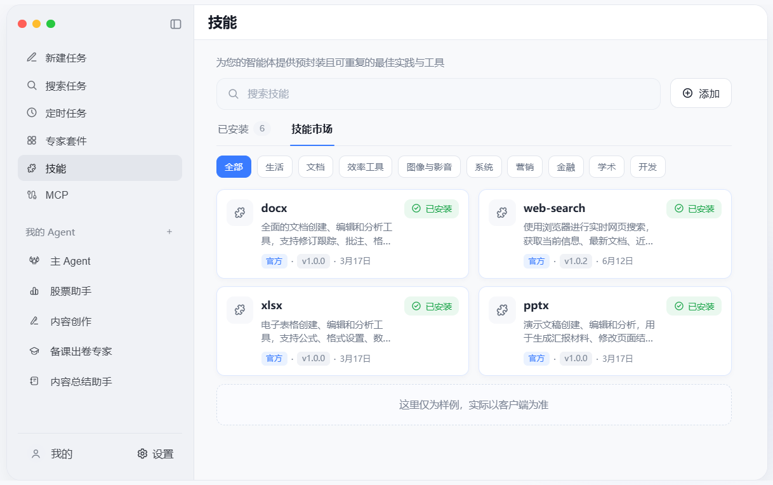
Task: Select the 全部 category filter
Action: click(234, 167)
